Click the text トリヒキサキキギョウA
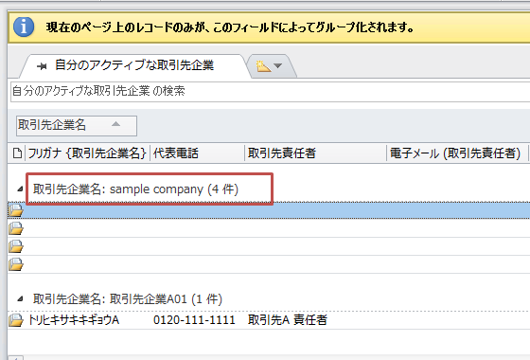This screenshot has width=530, height=360. tap(74, 320)
